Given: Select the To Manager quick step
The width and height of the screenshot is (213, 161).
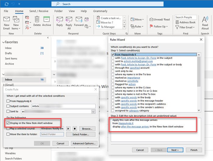Looking at the screenshot, I should [109, 27].
